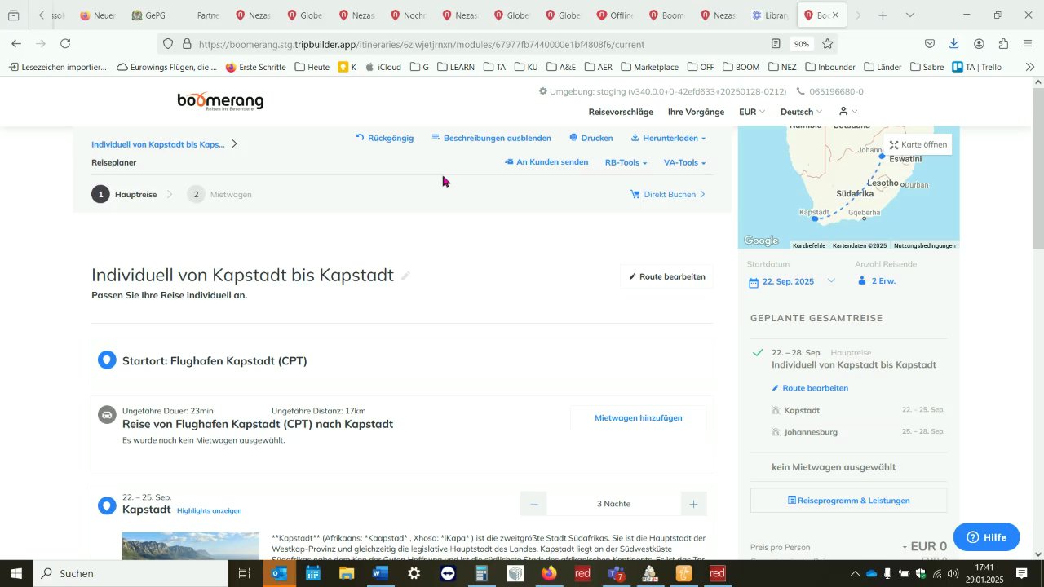Open the TA | Trello bookmark
The height and width of the screenshot is (587, 1044).
tap(977, 67)
